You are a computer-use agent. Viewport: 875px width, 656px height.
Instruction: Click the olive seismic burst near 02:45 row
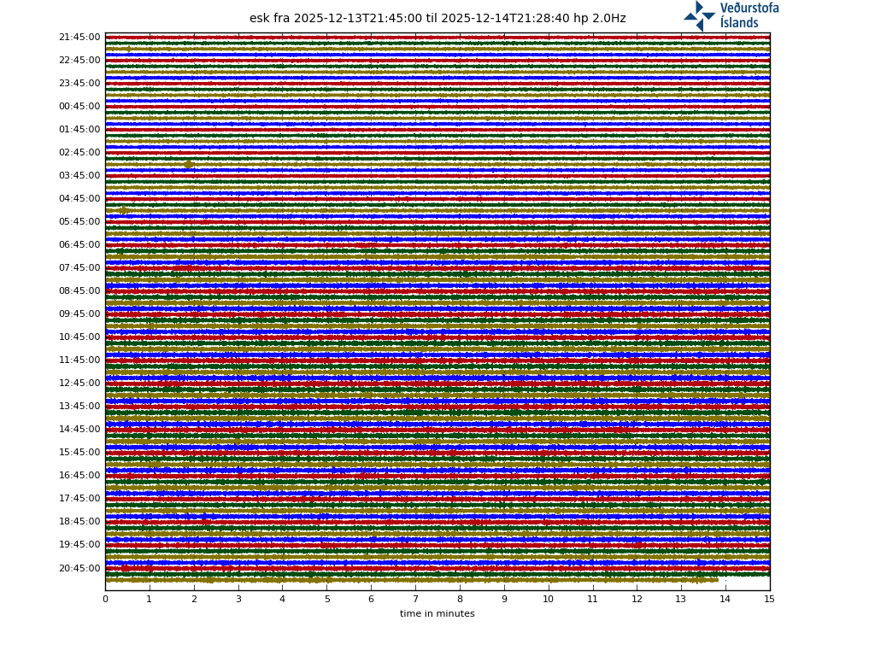coord(188,165)
